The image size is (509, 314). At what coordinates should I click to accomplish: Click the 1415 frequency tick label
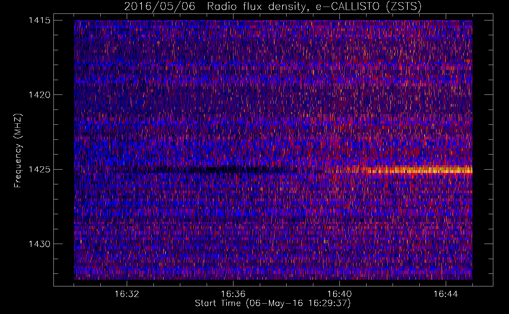[39, 20]
